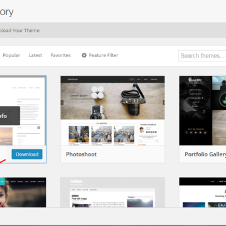Screen dimensions: 226x226
Task: Click left slider arrow in Photoshoot preview
Action: pyautogui.click(x=62, y=102)
